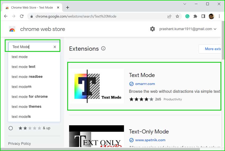225x151 pixels.
Task: Open the Privacy Policy link
Action: point(19,144)
